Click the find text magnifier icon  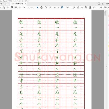16,7
